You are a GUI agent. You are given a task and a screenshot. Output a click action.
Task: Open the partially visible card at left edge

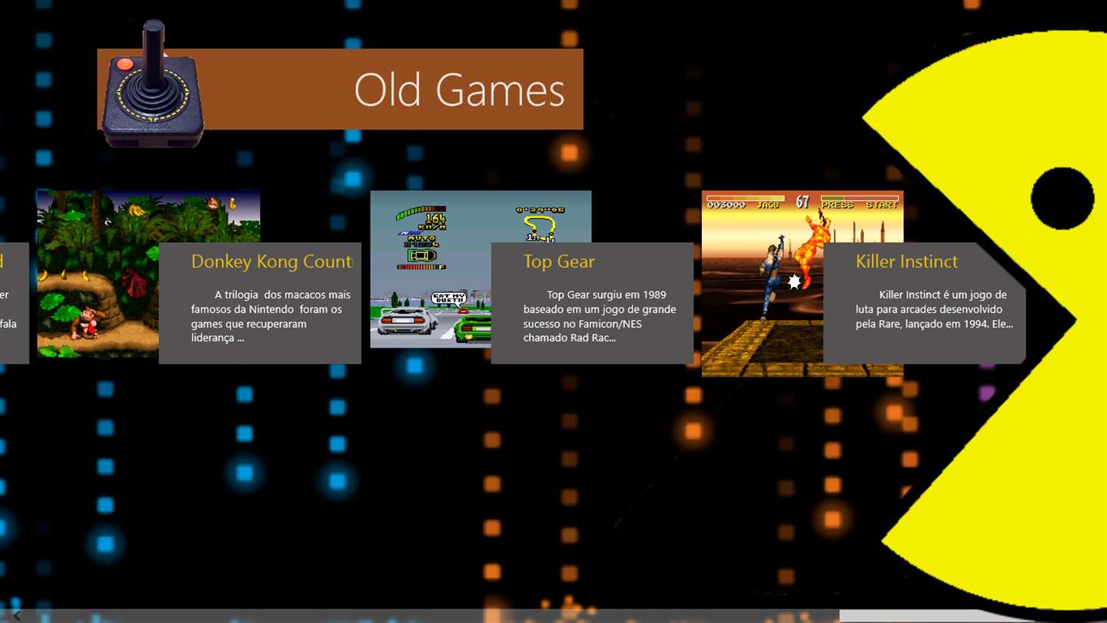[x=14, y=303]
